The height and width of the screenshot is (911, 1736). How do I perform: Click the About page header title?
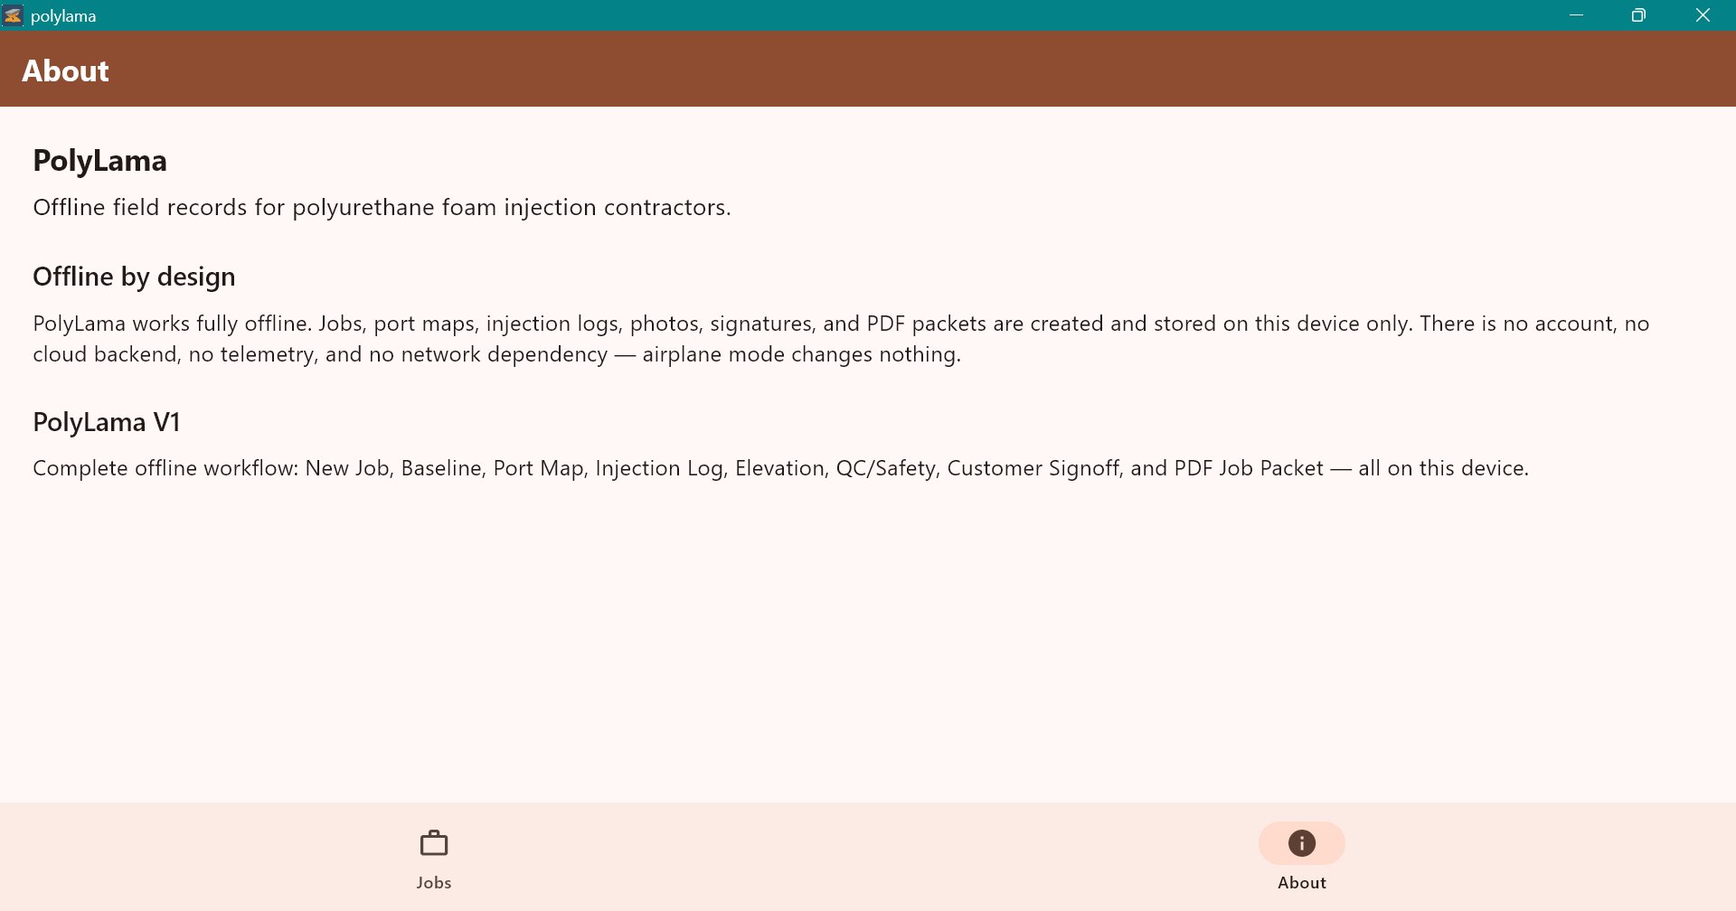coord(65,70)
